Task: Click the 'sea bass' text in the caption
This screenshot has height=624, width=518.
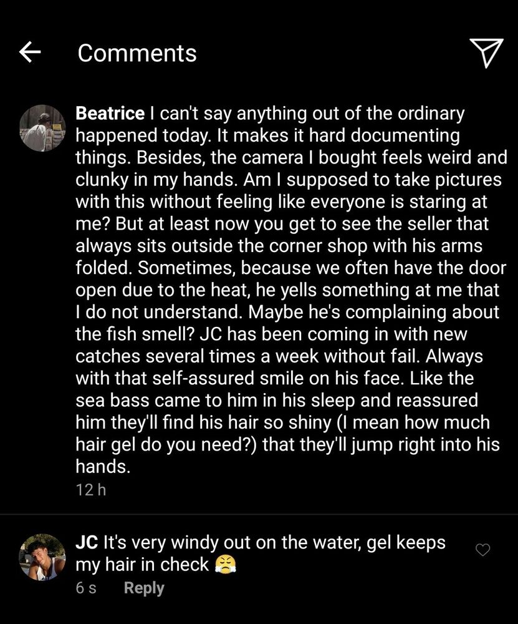Action: [112, 401]
